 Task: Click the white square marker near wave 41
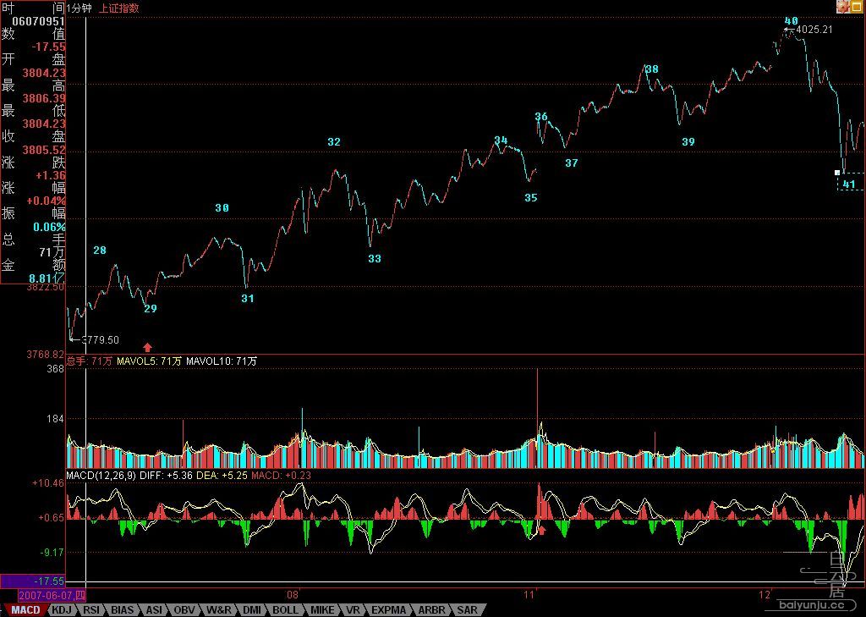click(x=837, y=173)
